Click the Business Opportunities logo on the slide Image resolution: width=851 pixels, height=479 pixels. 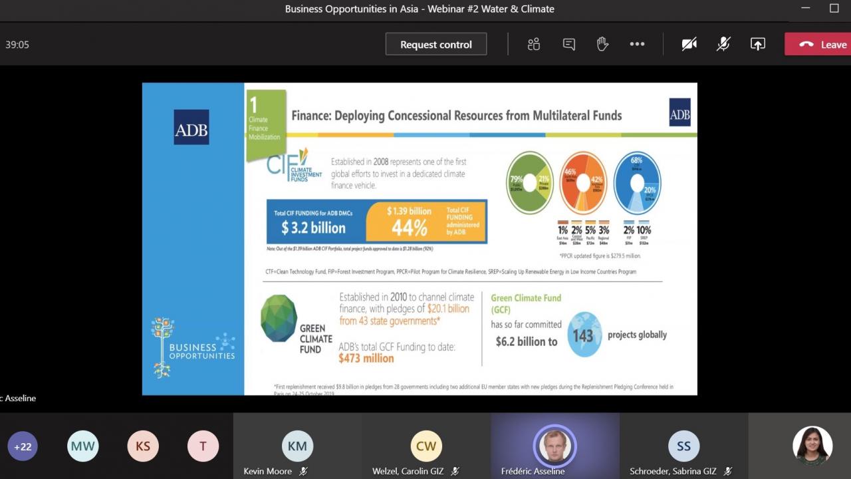(x=193, y=347)
